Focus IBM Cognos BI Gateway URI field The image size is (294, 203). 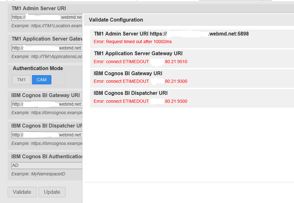(x=47, y=104)
